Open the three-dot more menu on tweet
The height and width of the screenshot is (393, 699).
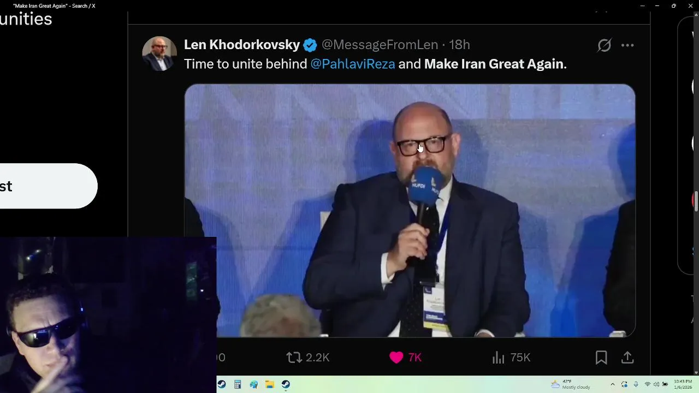[x=627, y=45]
